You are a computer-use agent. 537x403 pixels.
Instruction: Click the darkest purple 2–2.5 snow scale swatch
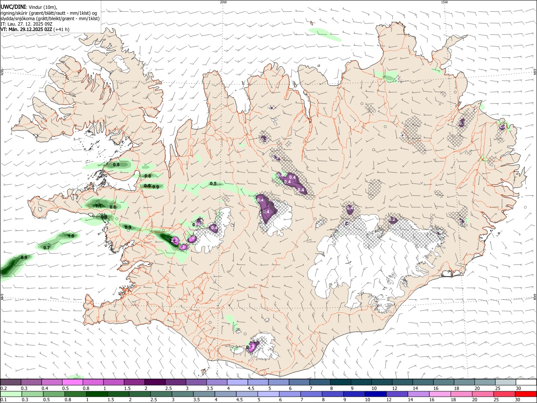point(155,382)
